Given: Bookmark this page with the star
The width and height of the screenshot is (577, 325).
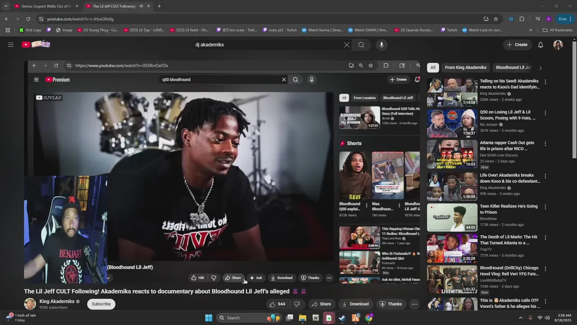Looking at the screenshot, I should pos(496,19).
